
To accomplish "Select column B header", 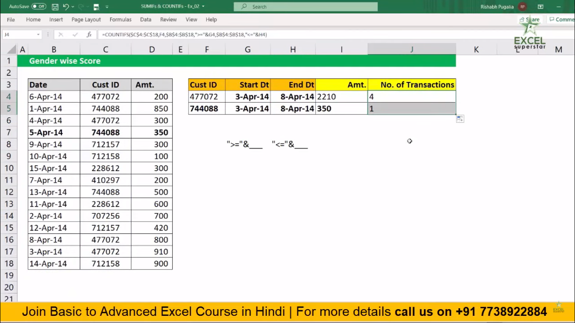I will [x=54, y=50].
